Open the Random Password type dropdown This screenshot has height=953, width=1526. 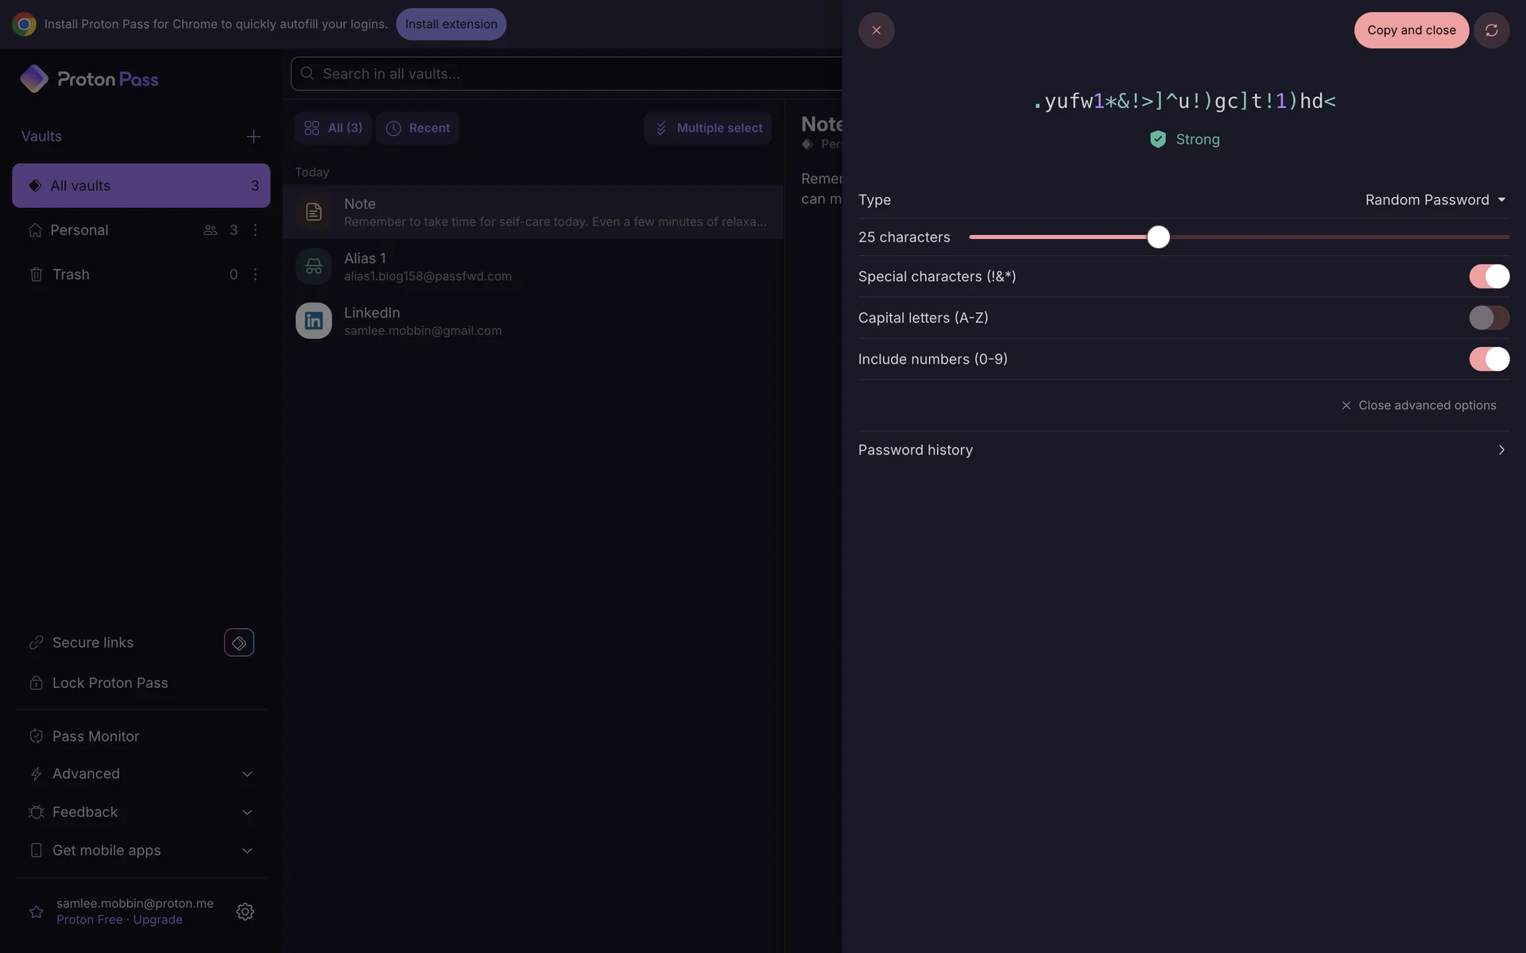pyautogui.click(x=1435, y=200)
